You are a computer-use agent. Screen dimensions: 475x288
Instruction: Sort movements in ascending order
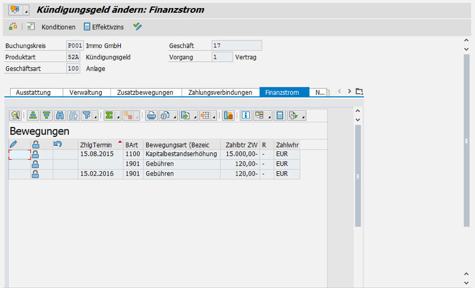coord(33,115)
